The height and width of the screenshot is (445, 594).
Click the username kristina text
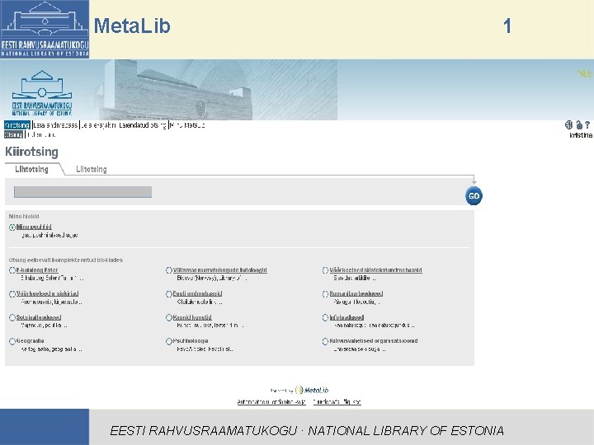(x=581, y=135)
